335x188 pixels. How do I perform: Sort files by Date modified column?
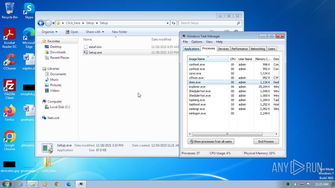pos(164,39)
